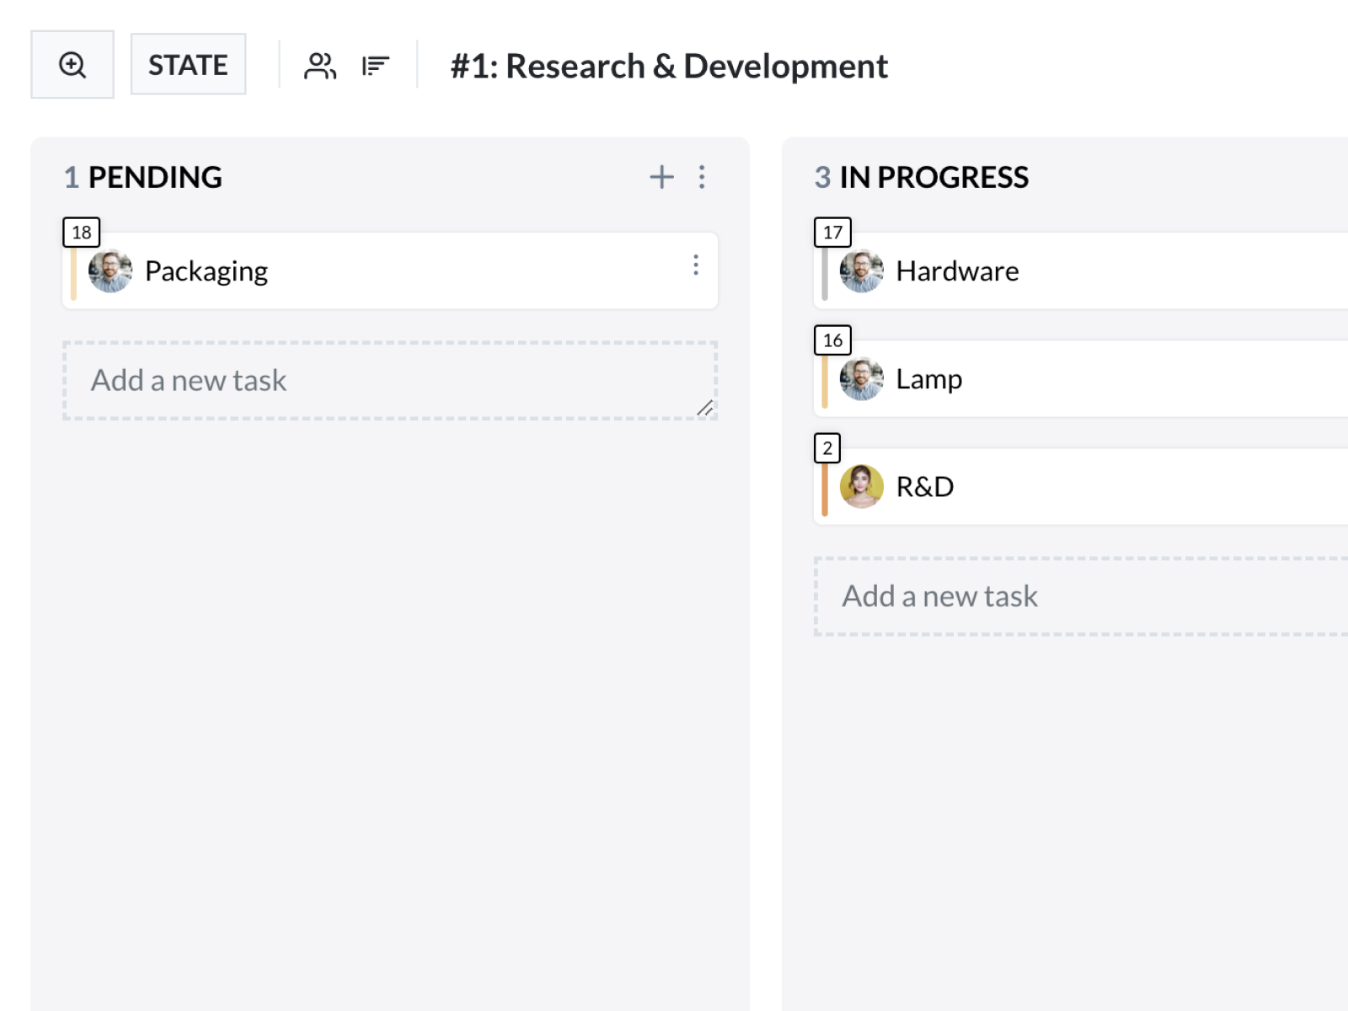Click the task number 18 badge
Image resolution: width=1348 pixels, height=1011 pixels.
pos(82,233)
